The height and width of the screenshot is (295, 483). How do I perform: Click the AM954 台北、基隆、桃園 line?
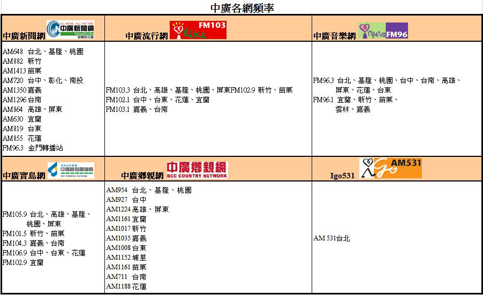tap(149, 190)
